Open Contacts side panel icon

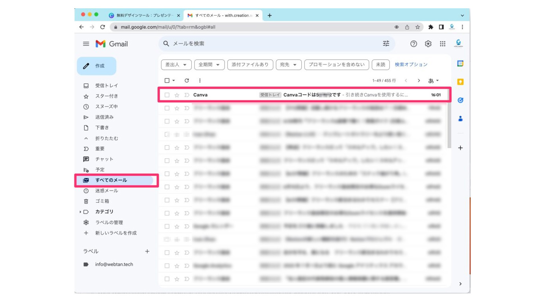460,118
